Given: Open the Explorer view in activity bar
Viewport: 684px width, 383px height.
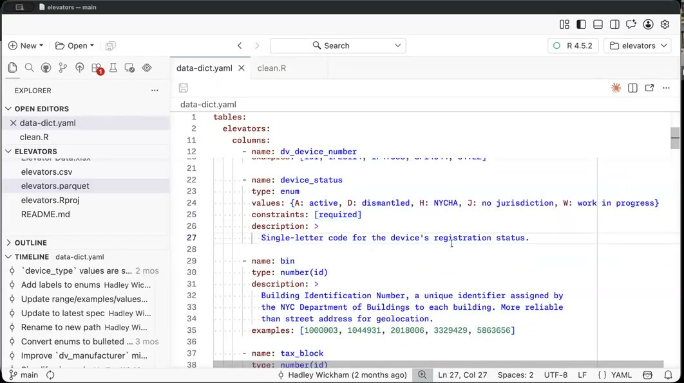Looking at the screenshot, I should 13,68.
